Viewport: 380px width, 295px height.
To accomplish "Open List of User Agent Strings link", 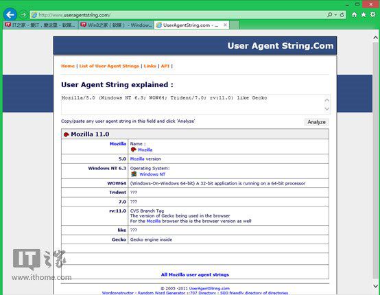I will click(109, 66).
